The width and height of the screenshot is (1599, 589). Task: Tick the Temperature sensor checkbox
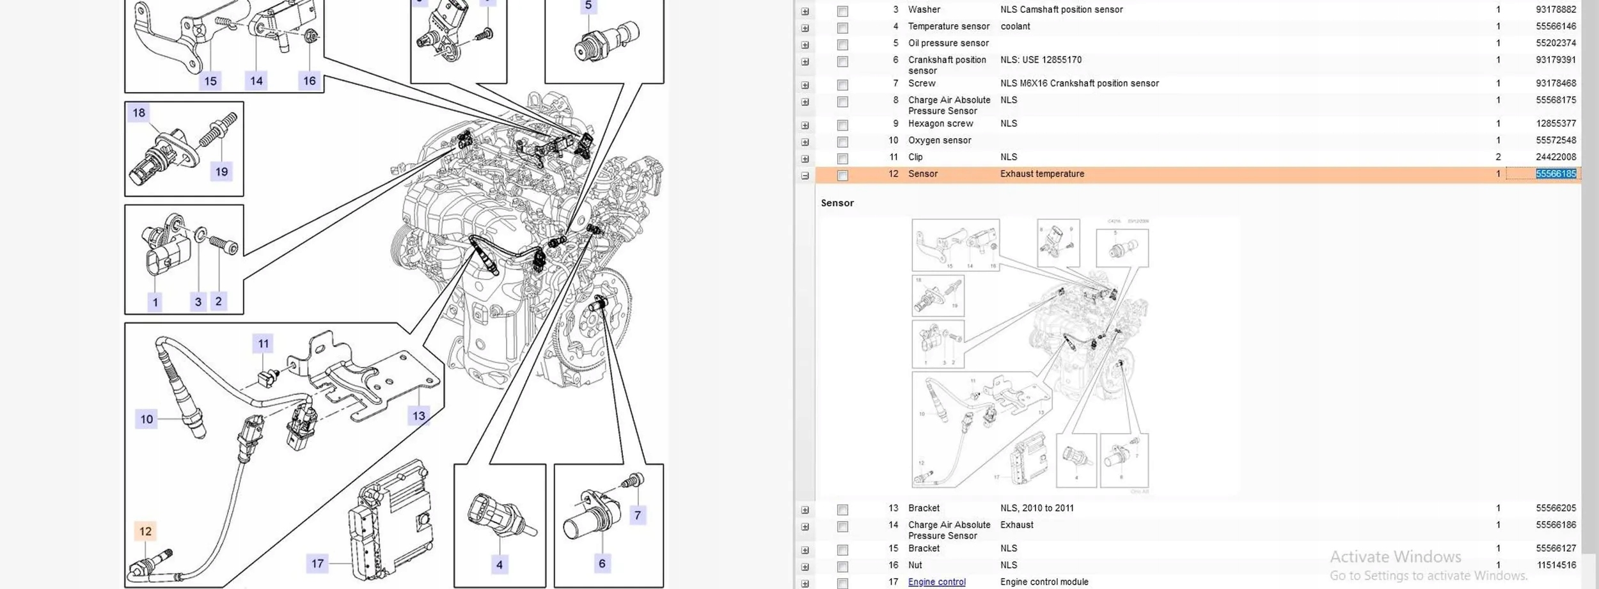pyautogui.click(x=842, y=28)
